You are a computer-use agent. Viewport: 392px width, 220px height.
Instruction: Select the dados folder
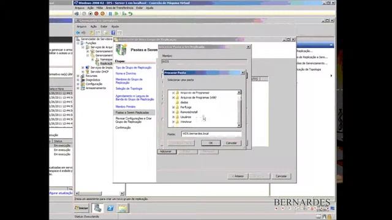coord(184,102)
